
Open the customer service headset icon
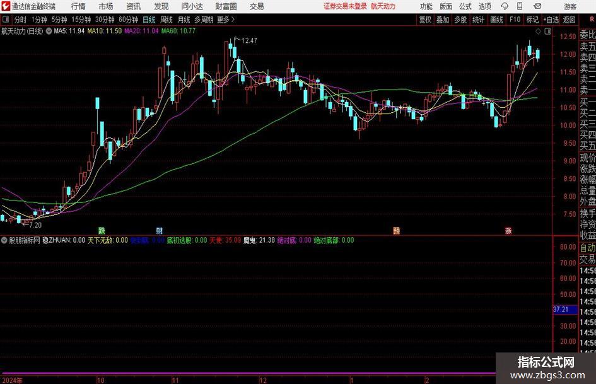pos(505,6)
